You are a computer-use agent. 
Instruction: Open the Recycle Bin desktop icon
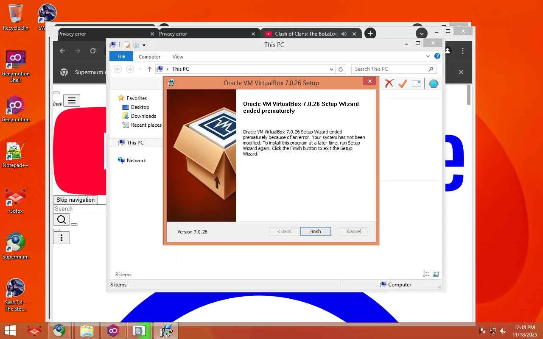point(16,17)
